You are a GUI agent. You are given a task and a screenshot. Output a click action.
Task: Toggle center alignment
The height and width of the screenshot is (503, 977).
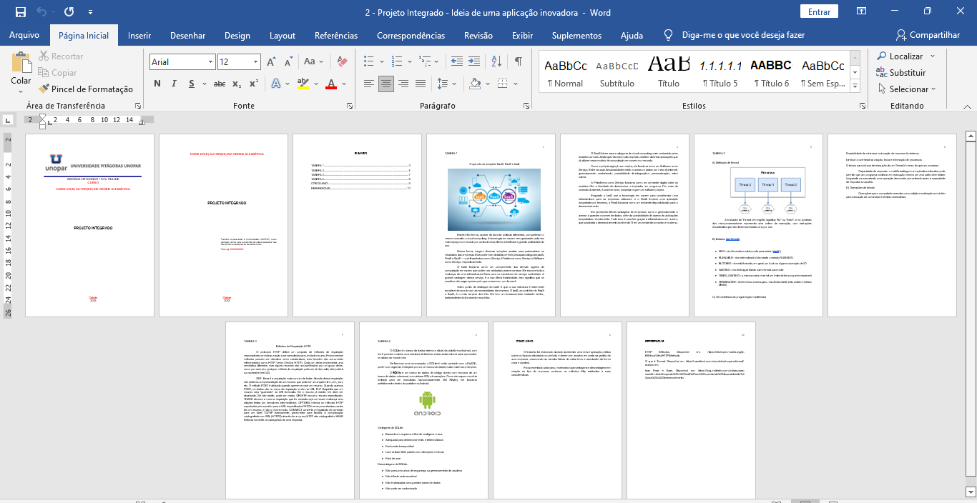387,84
